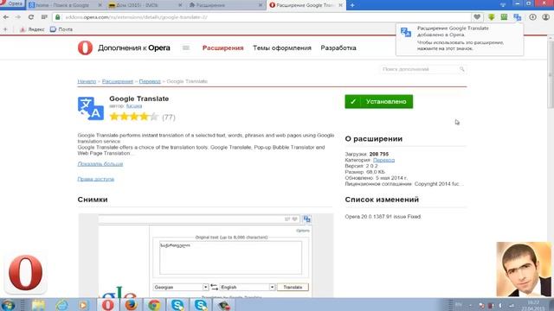Click the system clock in the tray
This screenshot has width=554, height=311.
533,305
